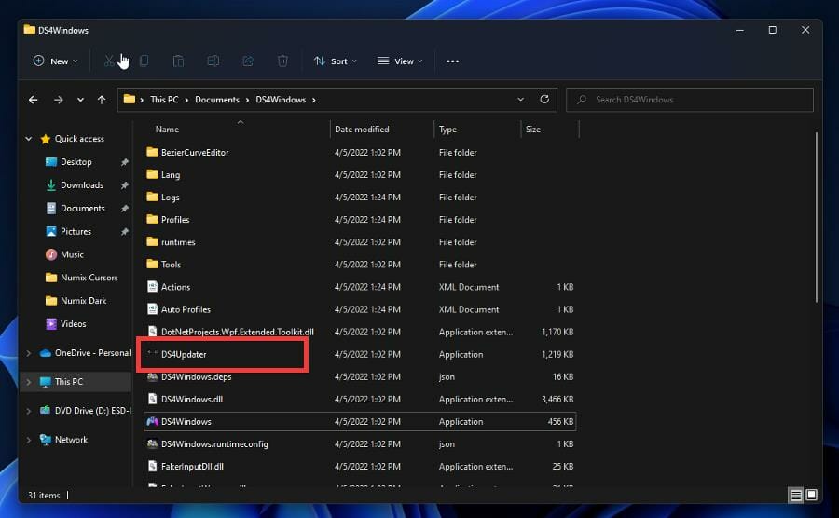This screenshot has width=839, height=518.
Task: Click the Back navigation arrow
Action: 34,100
